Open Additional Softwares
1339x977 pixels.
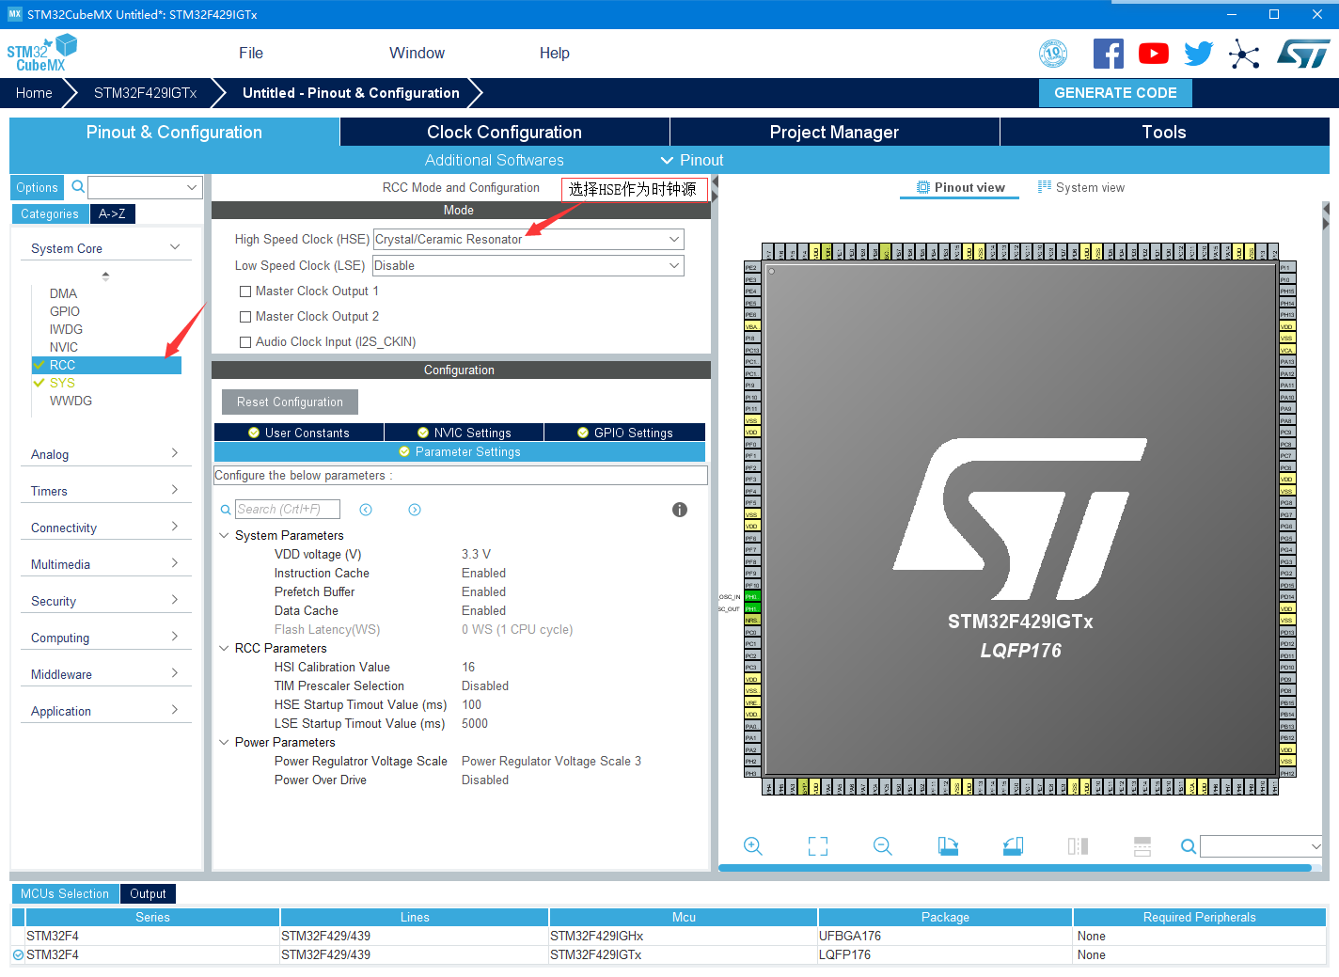click(495, 160)
